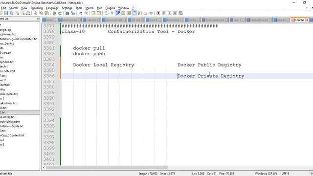This screenshot has width=313, height=176.
Task: Open Folder as Workspace icon
Action: [x=146, y=13]
